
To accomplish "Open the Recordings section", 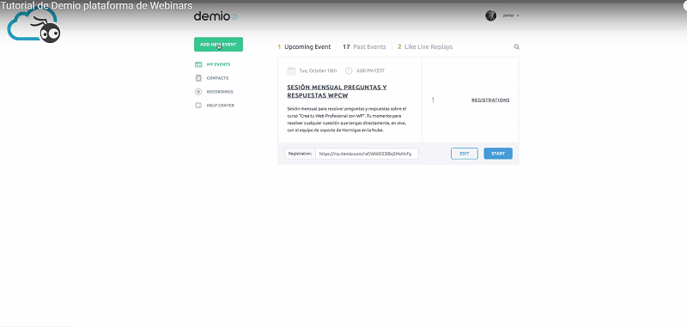I will tap(220, 92).
